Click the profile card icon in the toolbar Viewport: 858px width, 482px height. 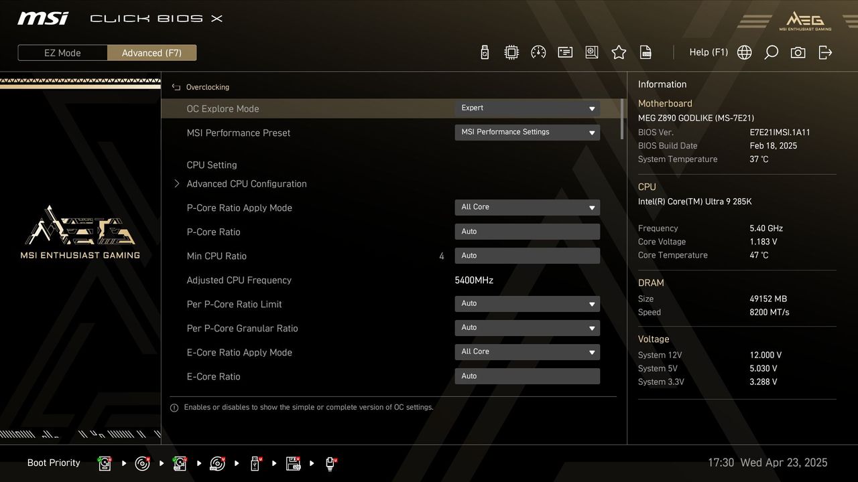point(565,52)
